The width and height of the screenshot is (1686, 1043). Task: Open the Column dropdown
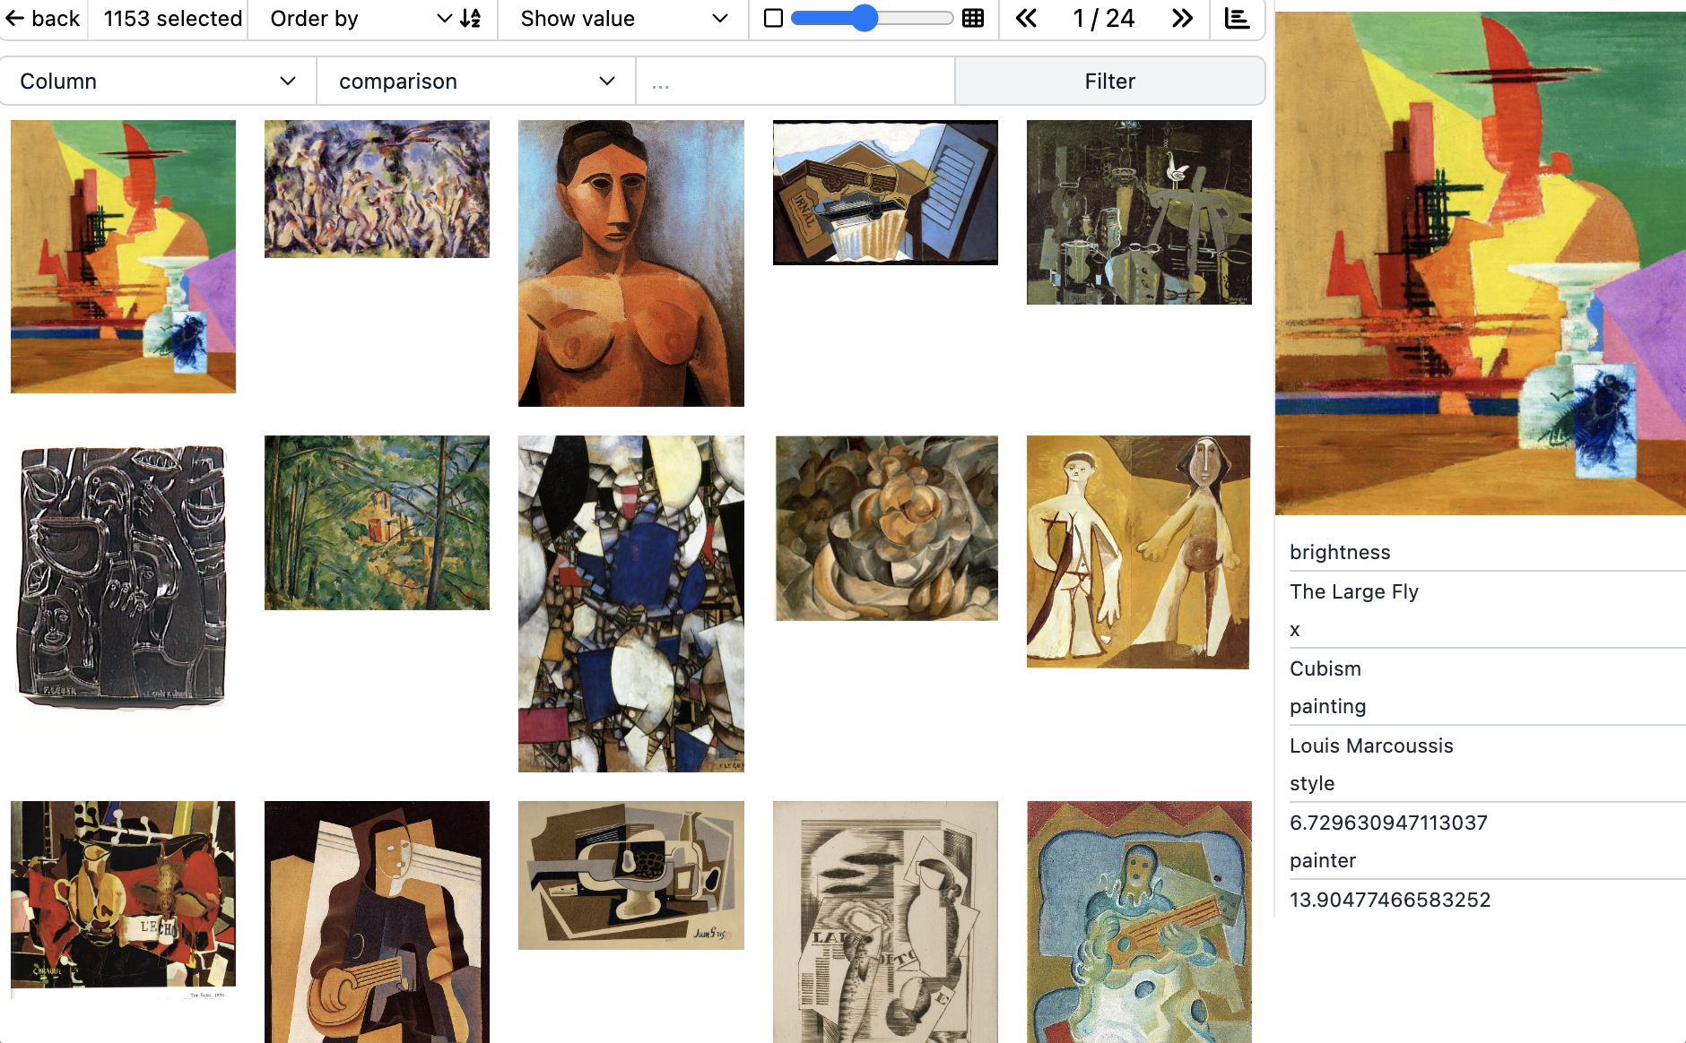(158, 81)
